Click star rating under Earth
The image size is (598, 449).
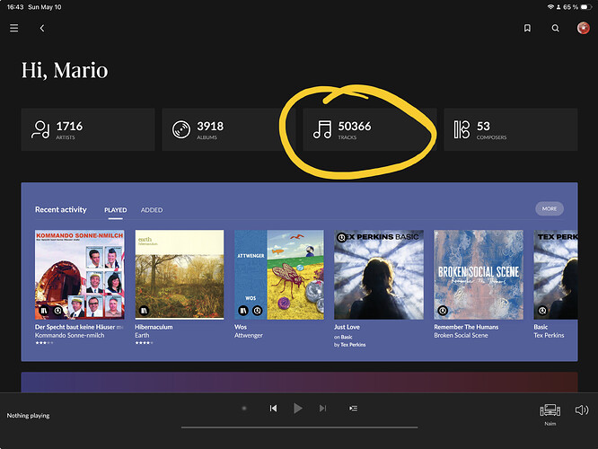point(145,343)
